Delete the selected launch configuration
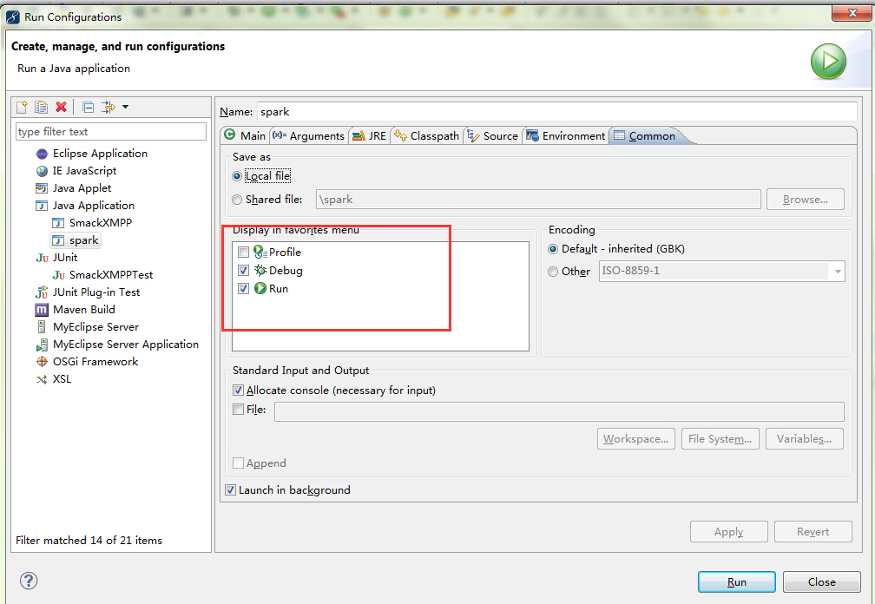The width and height of the screenshot is (875, 604). [62, 107]
